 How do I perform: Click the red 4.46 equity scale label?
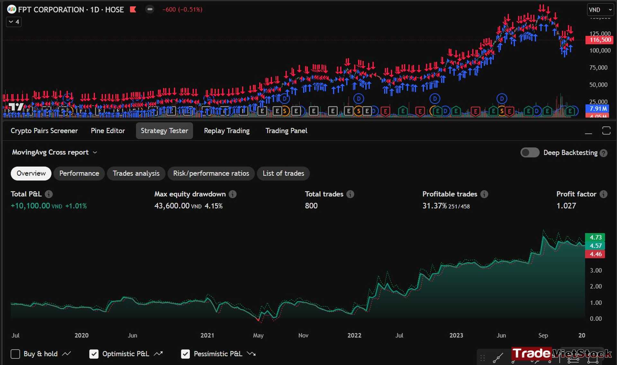coord(595,254)
